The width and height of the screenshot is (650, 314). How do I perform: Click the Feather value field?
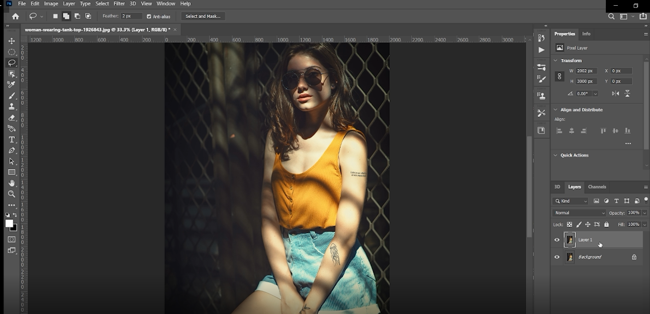click(x=131, y=16)
